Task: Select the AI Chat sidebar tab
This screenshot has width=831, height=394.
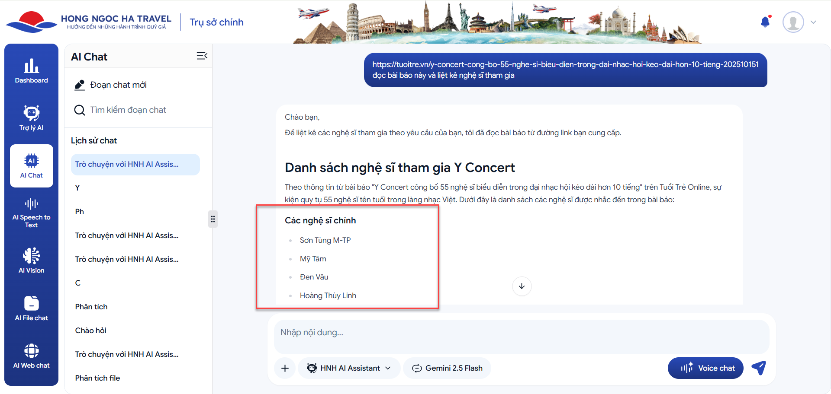Action: point(31,166)
